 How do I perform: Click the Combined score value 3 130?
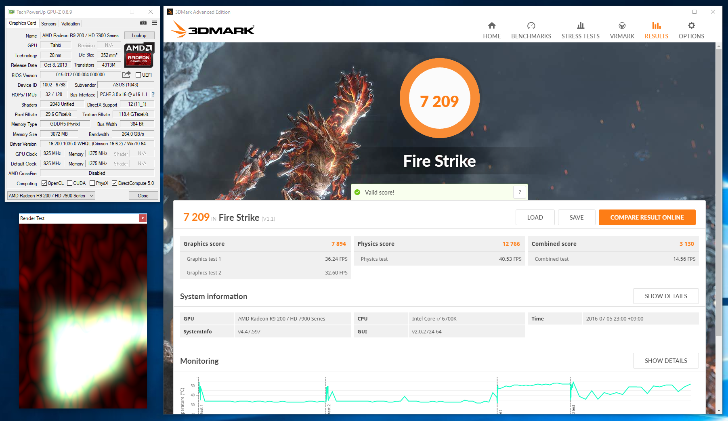(x=686, y=244)
